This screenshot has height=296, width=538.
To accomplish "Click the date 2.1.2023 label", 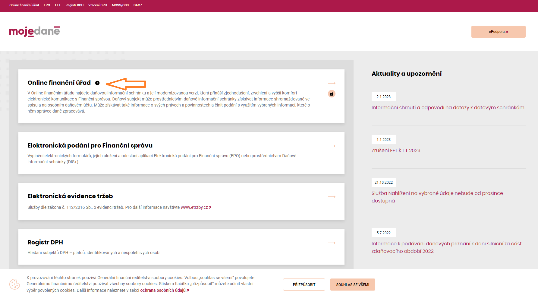I will [x=383, y=97].
